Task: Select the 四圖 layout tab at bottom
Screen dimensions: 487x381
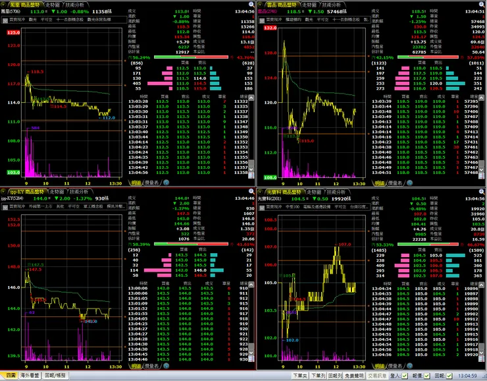Action: point(11,376)
